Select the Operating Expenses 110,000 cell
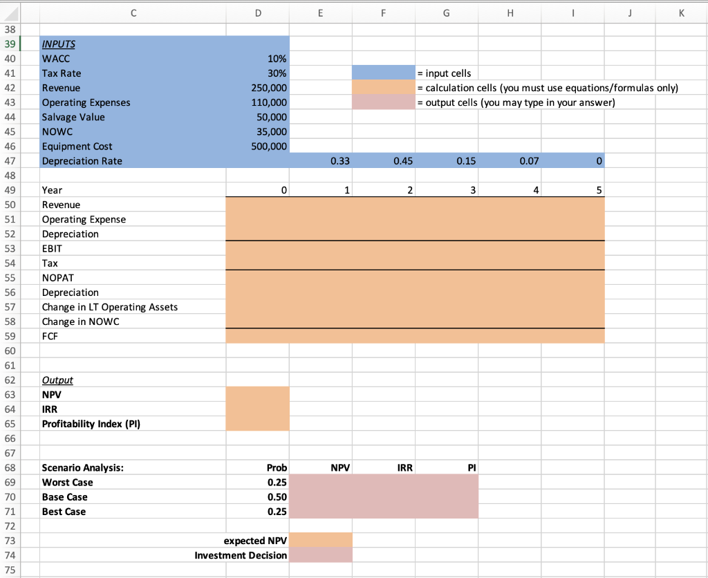The image size is (708, 578). pos(258,102)
